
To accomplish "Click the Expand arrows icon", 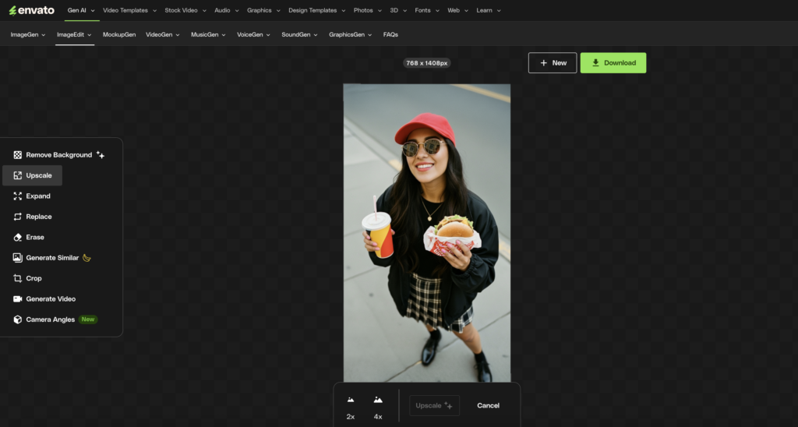I will pos(17,196).
